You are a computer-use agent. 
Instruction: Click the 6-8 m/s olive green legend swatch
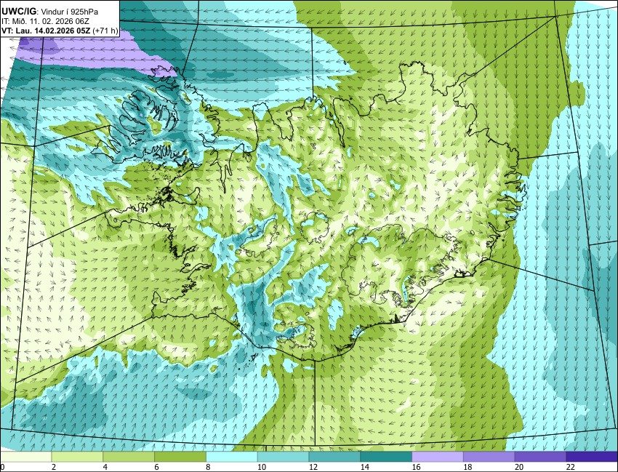[x=180, y=457]
